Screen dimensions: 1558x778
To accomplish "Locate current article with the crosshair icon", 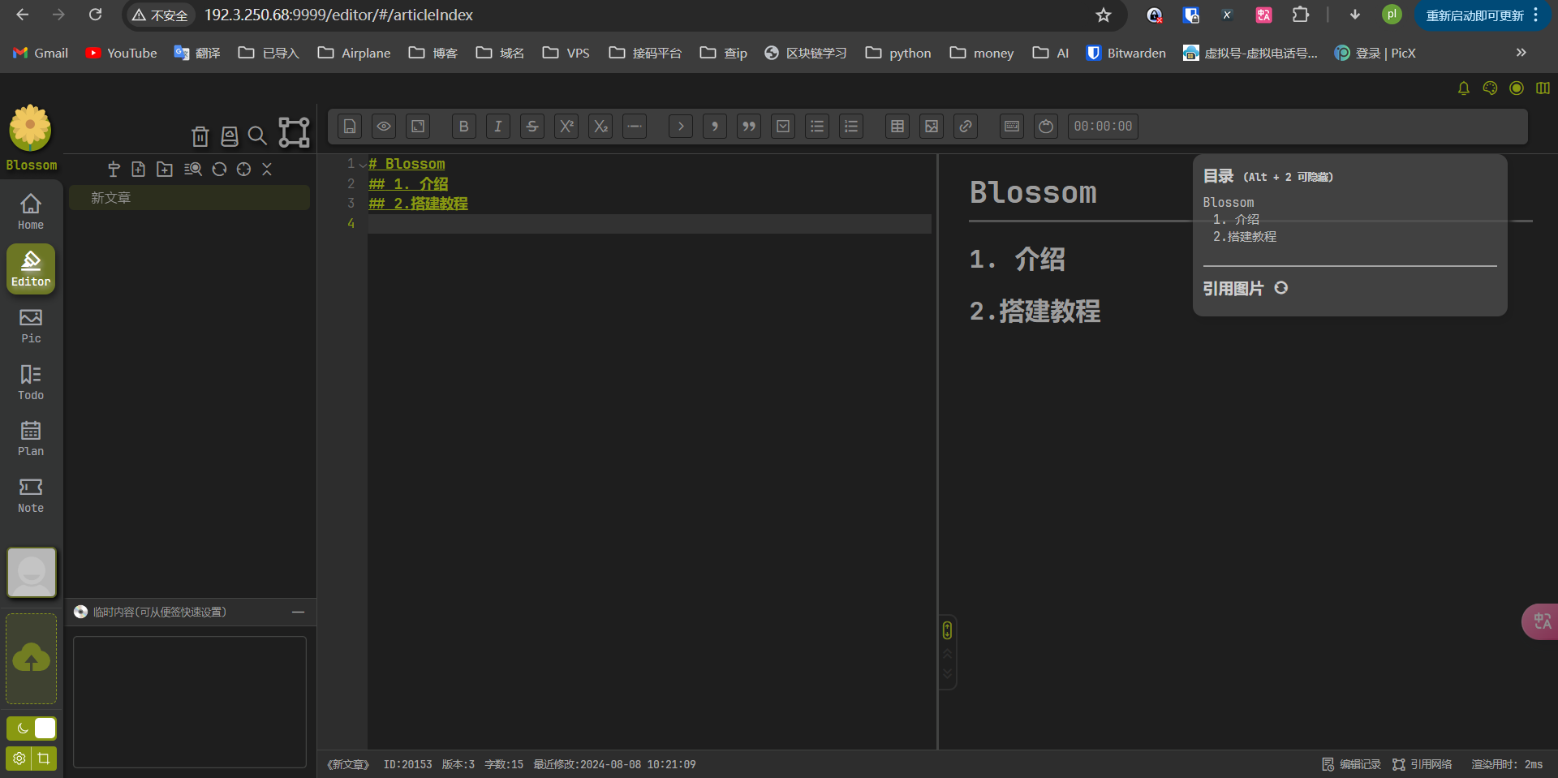I will [243, 169].
